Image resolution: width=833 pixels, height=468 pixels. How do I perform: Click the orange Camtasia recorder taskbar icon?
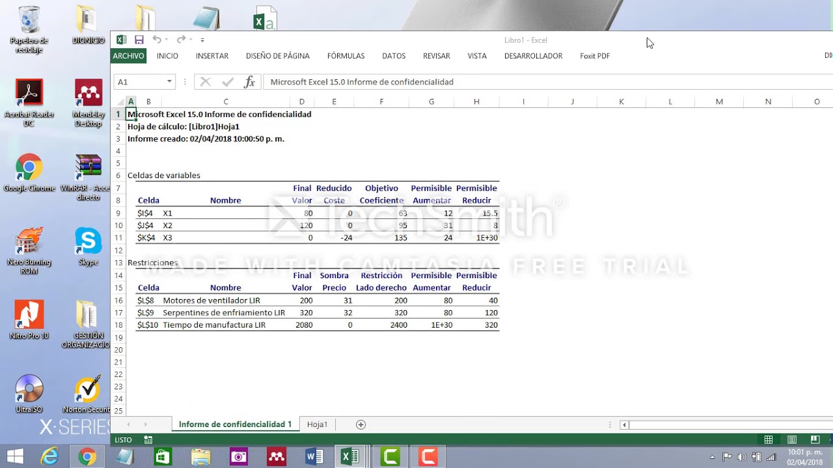pos(428,456)
